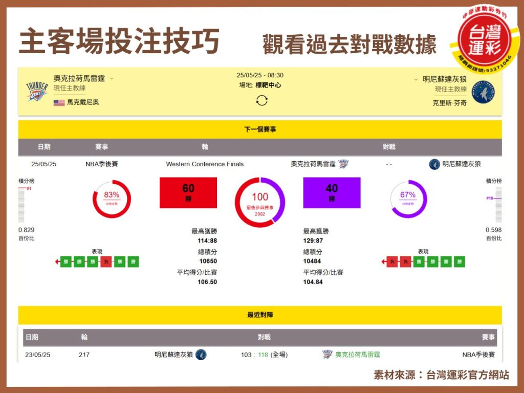Click the red arrow beside Thunder's 表現 squares

tap(57, 261)
